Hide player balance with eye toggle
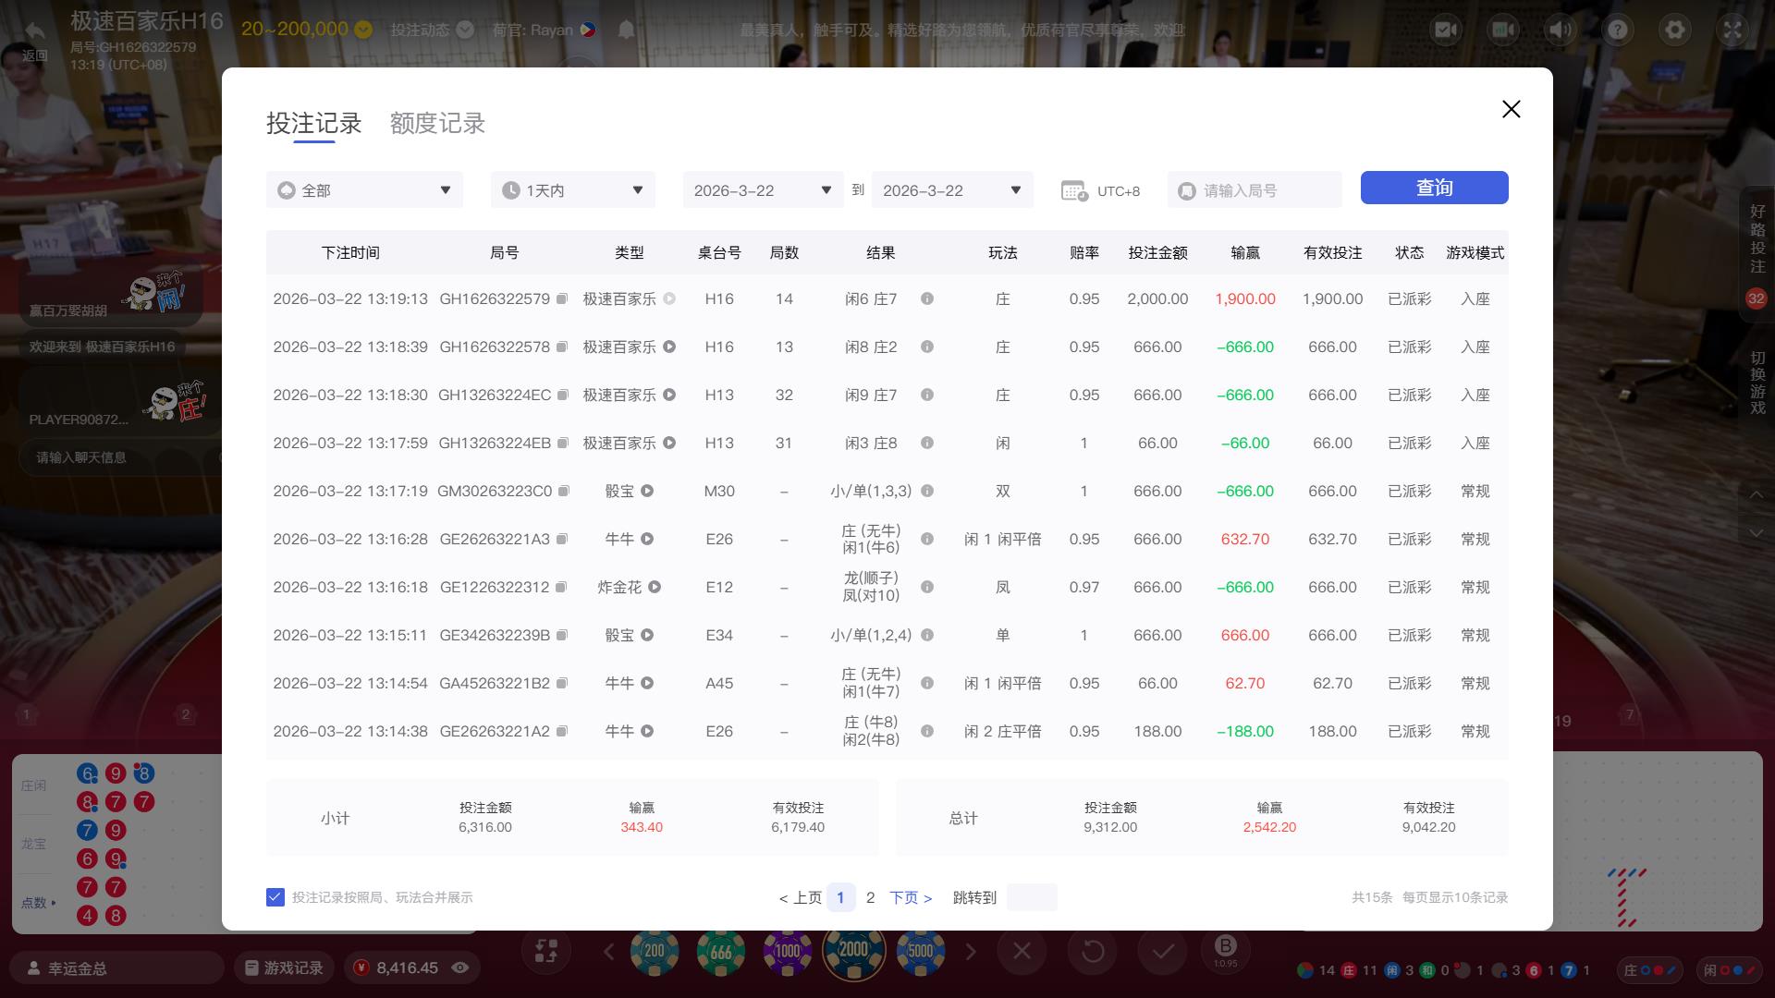This screenshot has width=1775, height=998. coord(459,968)
